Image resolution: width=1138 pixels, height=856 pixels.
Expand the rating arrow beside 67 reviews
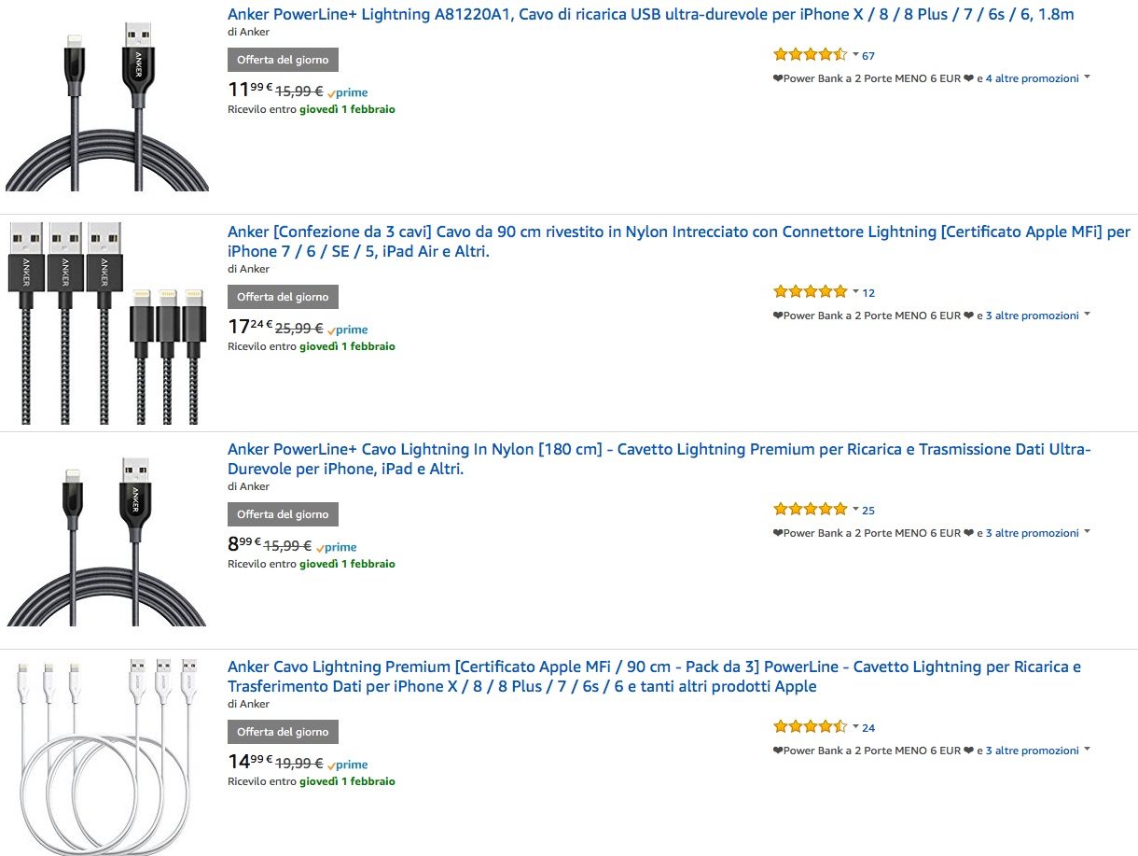click(x=855, y=55)
